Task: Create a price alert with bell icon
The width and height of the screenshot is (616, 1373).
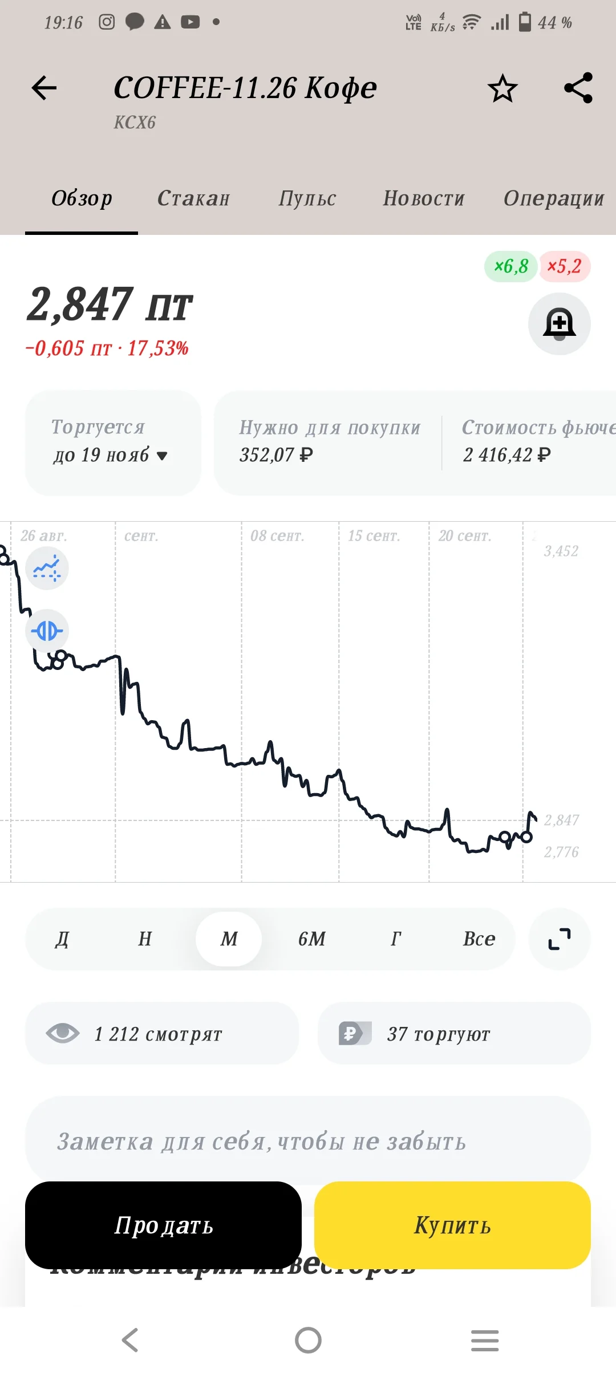Action: point(560,324)
